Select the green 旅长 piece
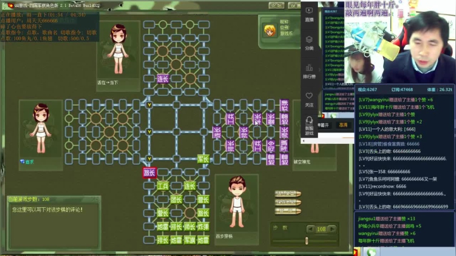This screenshot has width=456, height=256. click(x=203, y=213)
